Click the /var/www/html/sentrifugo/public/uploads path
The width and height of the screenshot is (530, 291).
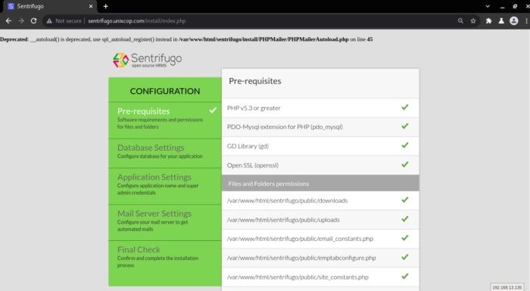(283, 220)
